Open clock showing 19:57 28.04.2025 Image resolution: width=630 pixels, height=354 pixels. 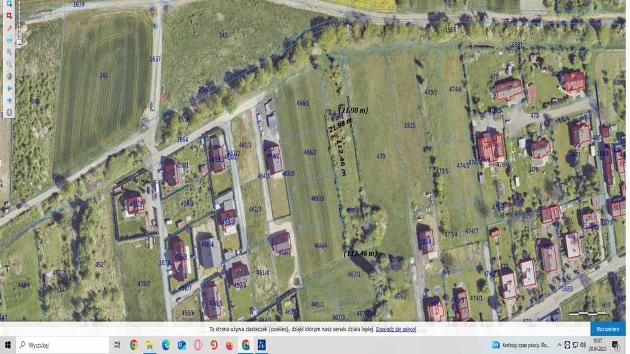click(x=597, y=345)
